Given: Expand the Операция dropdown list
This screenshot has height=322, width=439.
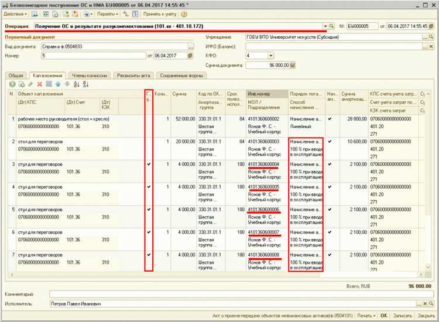Looking at the screenshot, I should pyautogui.click(x=325, y=26).
